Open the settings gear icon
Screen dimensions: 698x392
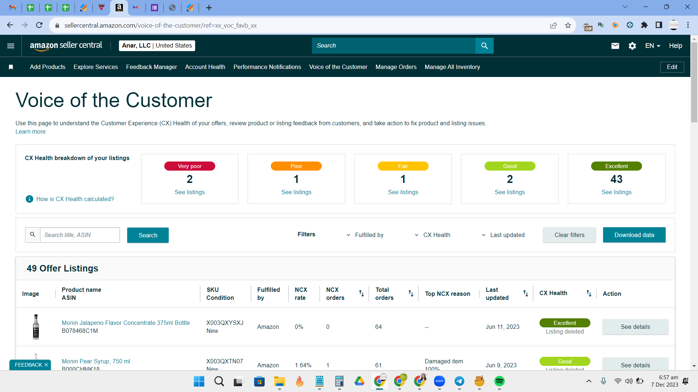click(x=632, y=46)
